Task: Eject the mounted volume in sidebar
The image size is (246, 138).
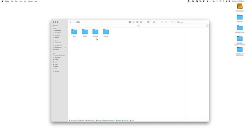Action: click(x=65, y=48)
